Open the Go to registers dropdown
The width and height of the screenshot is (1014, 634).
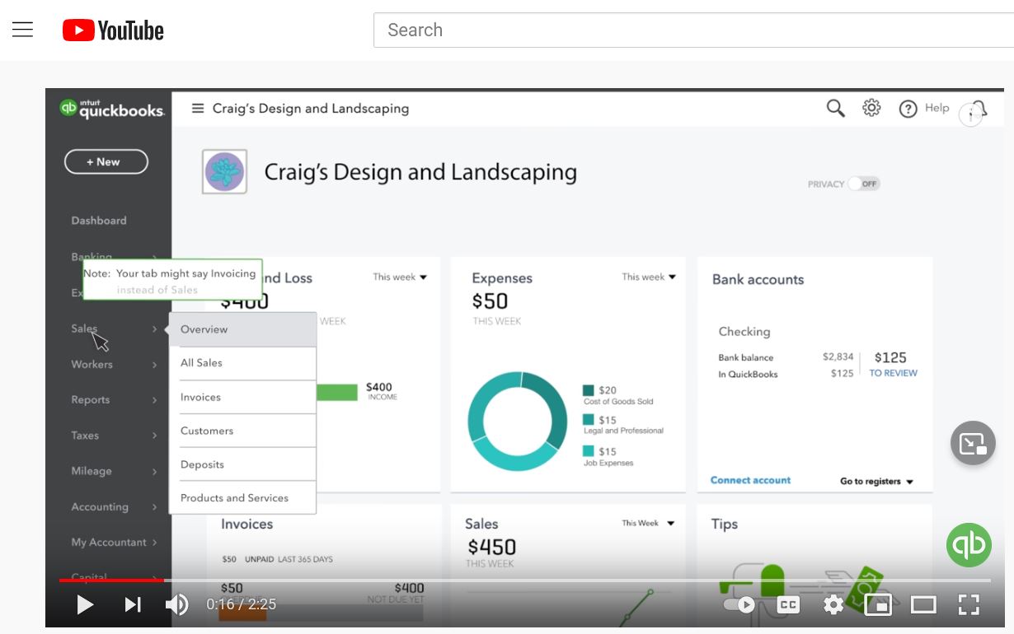point(877,481)
